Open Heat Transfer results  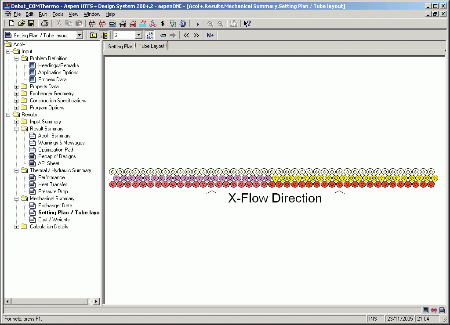coord(53,184)
